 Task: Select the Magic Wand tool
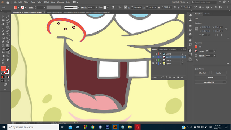(8, 17)
